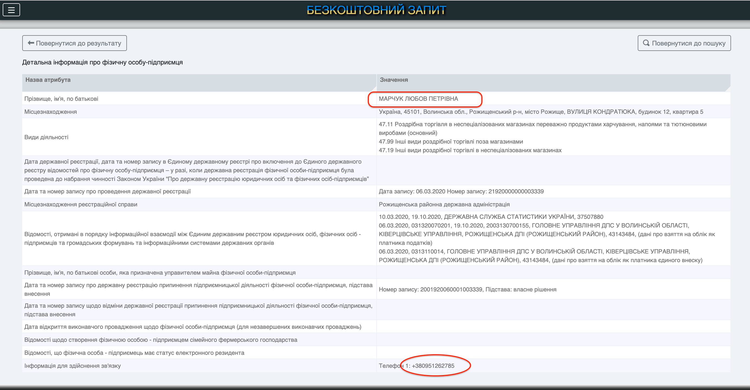
Task: Click 'Інформація для здійснення зв'язку' label
Action: [x=72, y=366]
